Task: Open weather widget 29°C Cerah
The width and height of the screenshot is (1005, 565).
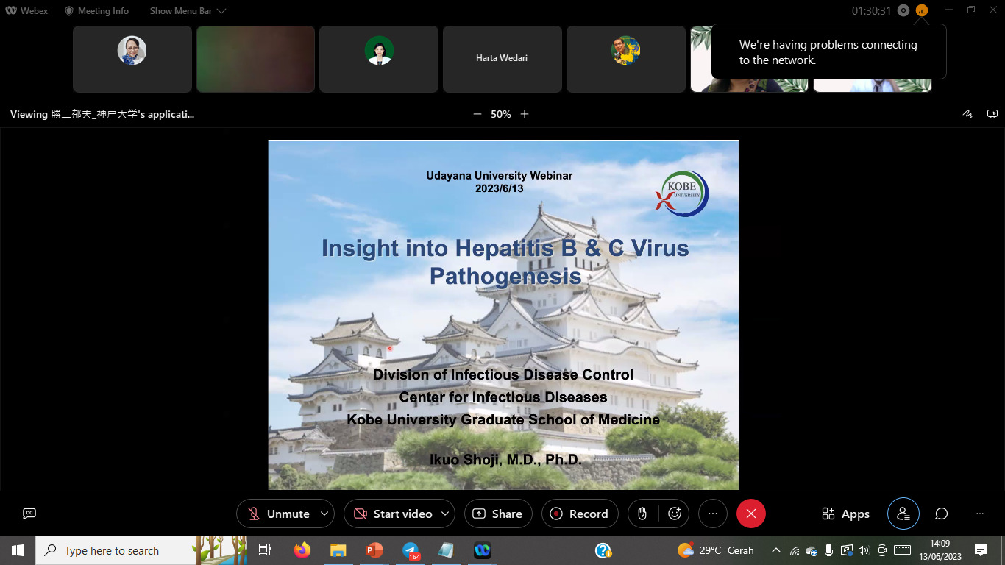Action: 715,550
